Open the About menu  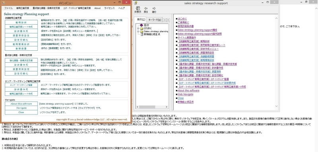pyautogui.click(x=97, y=8)
